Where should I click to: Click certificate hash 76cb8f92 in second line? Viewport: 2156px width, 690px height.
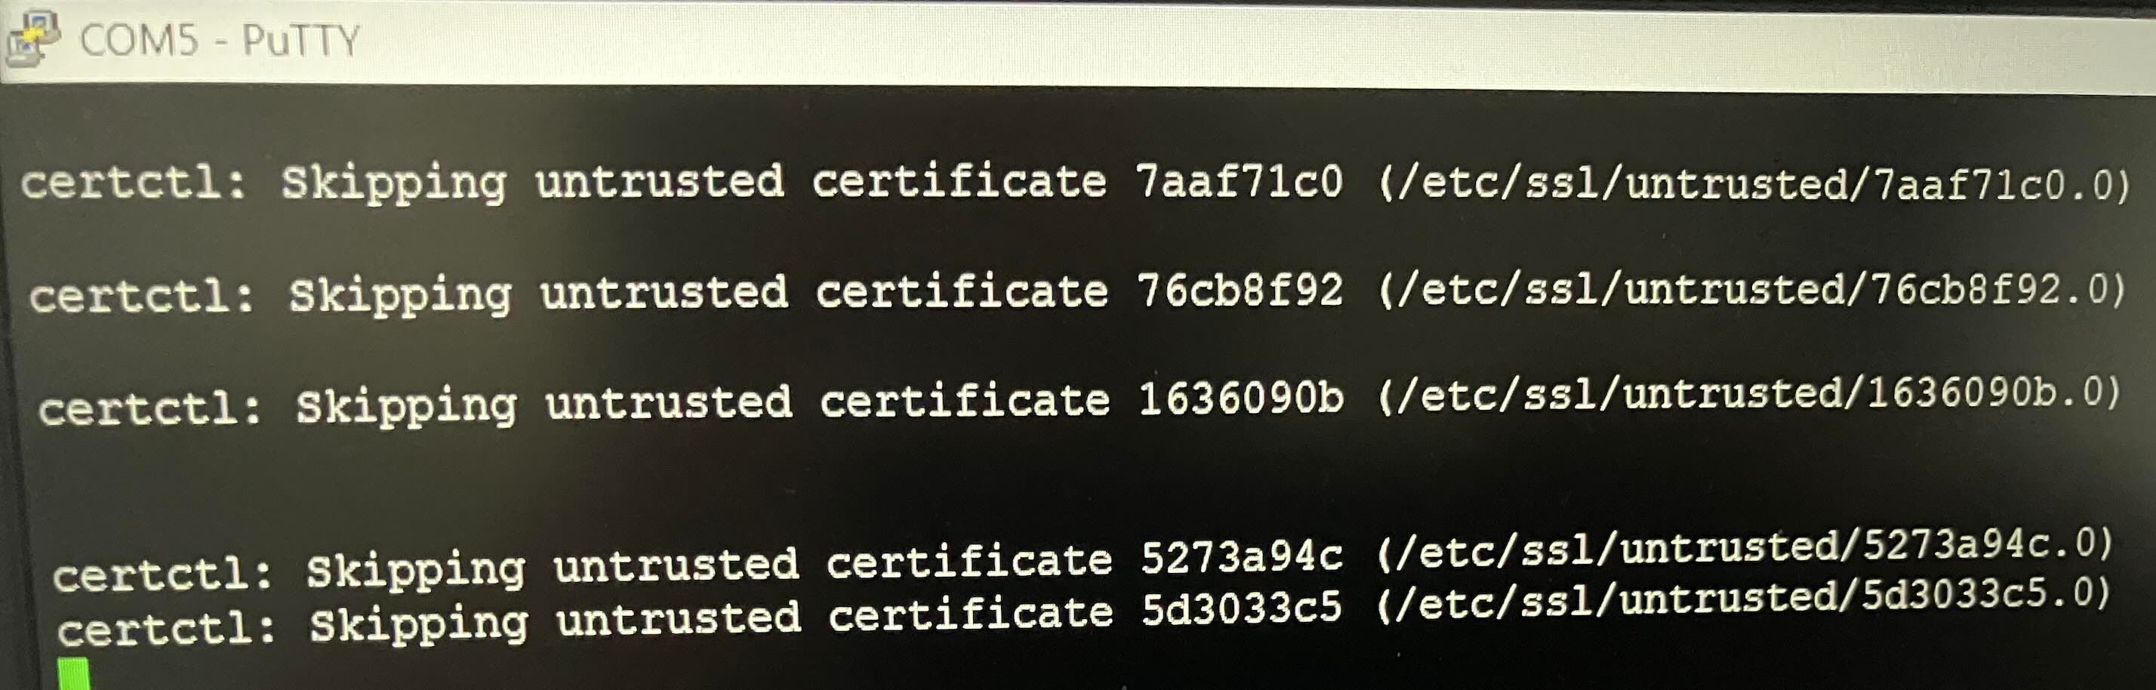point(1240,290)
